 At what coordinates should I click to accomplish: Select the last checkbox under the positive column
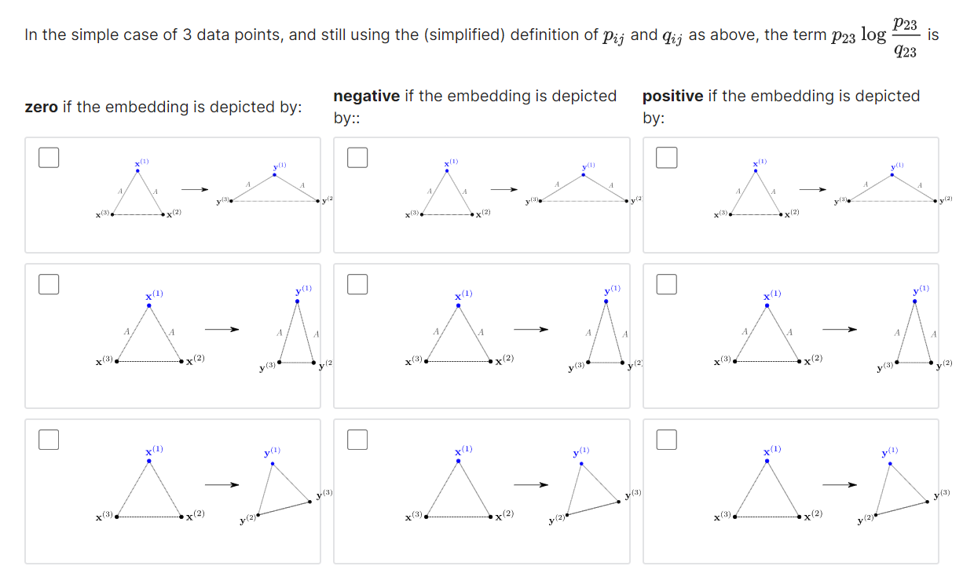667,440
